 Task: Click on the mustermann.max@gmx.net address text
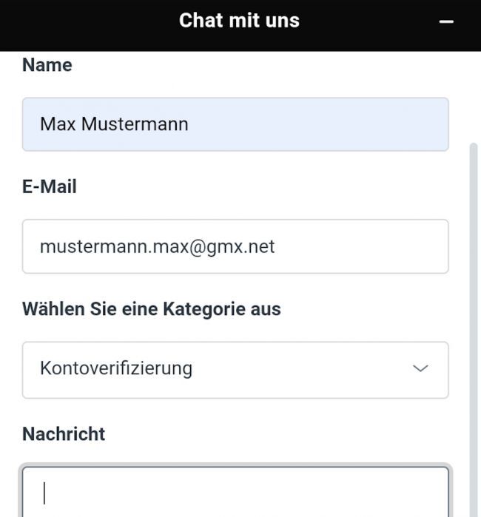coord(157,246)
